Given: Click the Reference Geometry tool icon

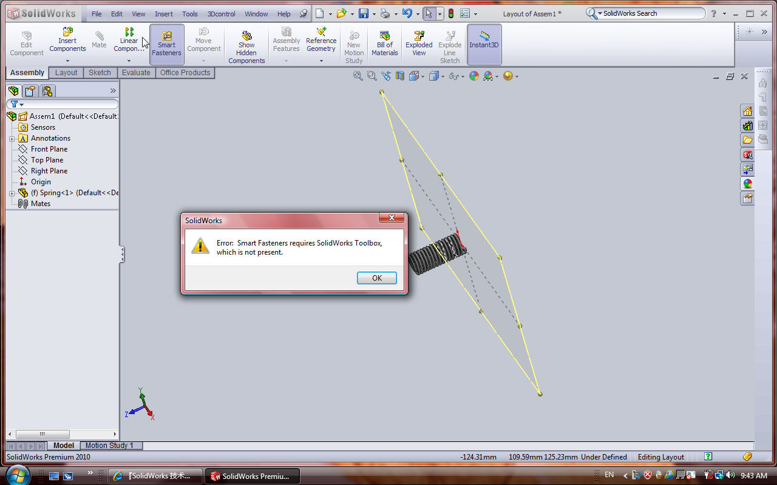Looking at the screenshot, I should (x=321, y=32).
